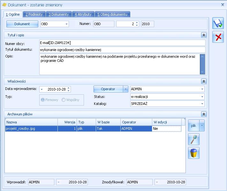
Task: Open the arrow next to plik button
Action: coord(202,126)
